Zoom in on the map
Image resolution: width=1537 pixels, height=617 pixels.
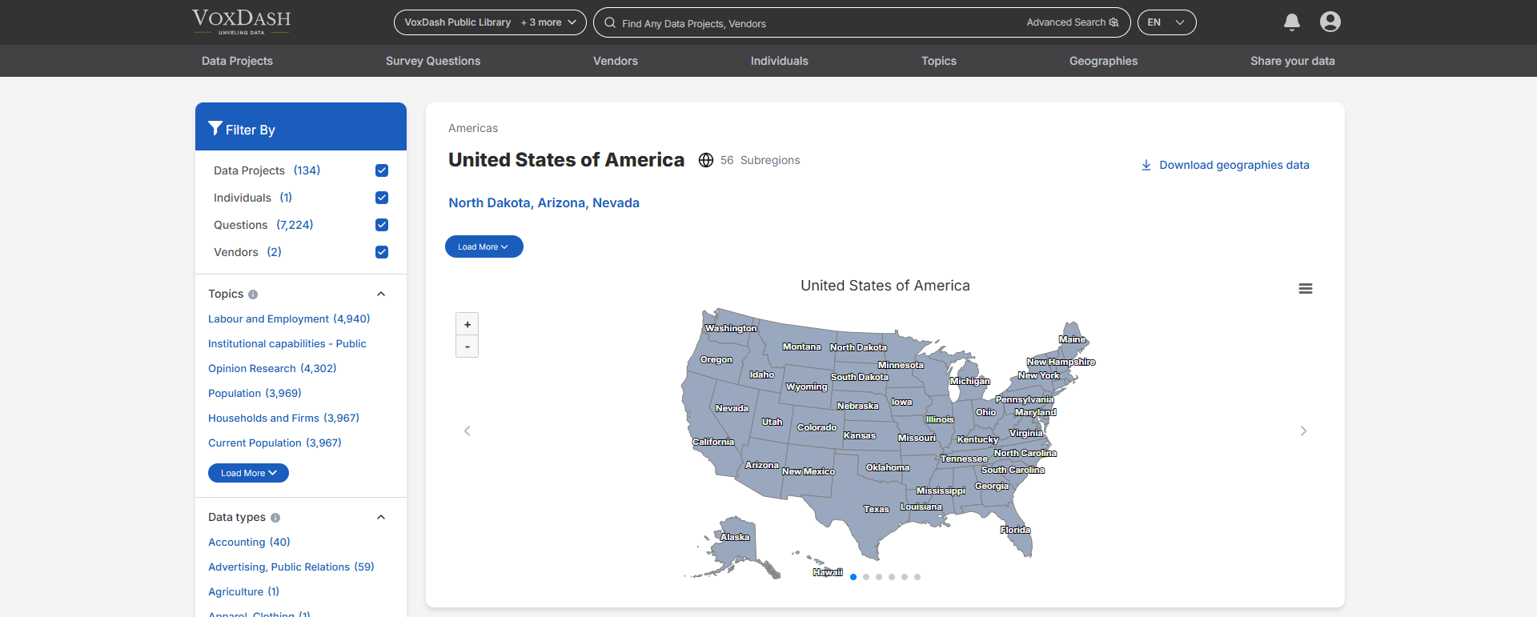468,324
